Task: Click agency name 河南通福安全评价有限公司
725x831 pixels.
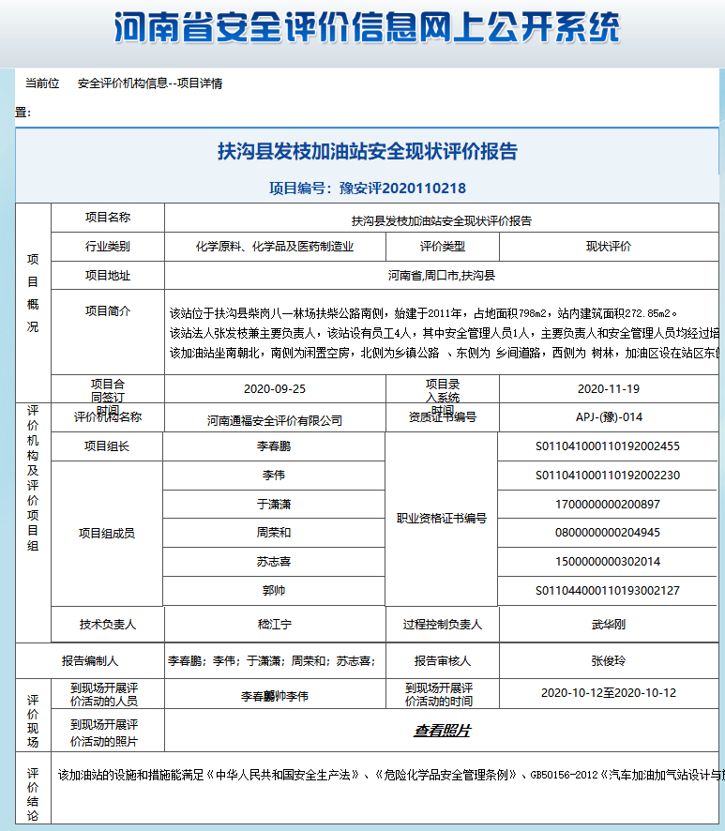Action: pos(275,421)
